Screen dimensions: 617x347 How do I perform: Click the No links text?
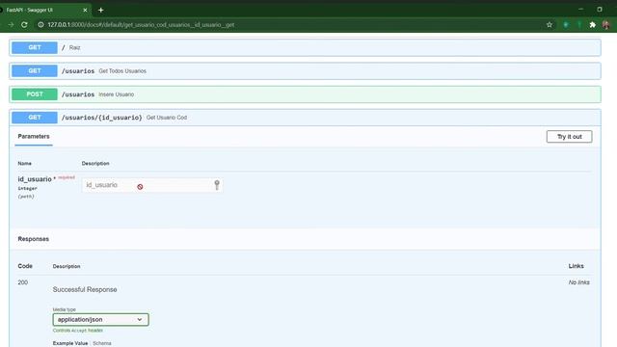click(578, 282)
